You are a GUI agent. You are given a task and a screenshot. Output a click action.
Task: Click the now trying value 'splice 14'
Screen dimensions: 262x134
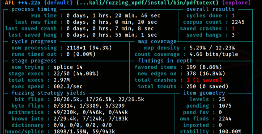coord(68,67)
